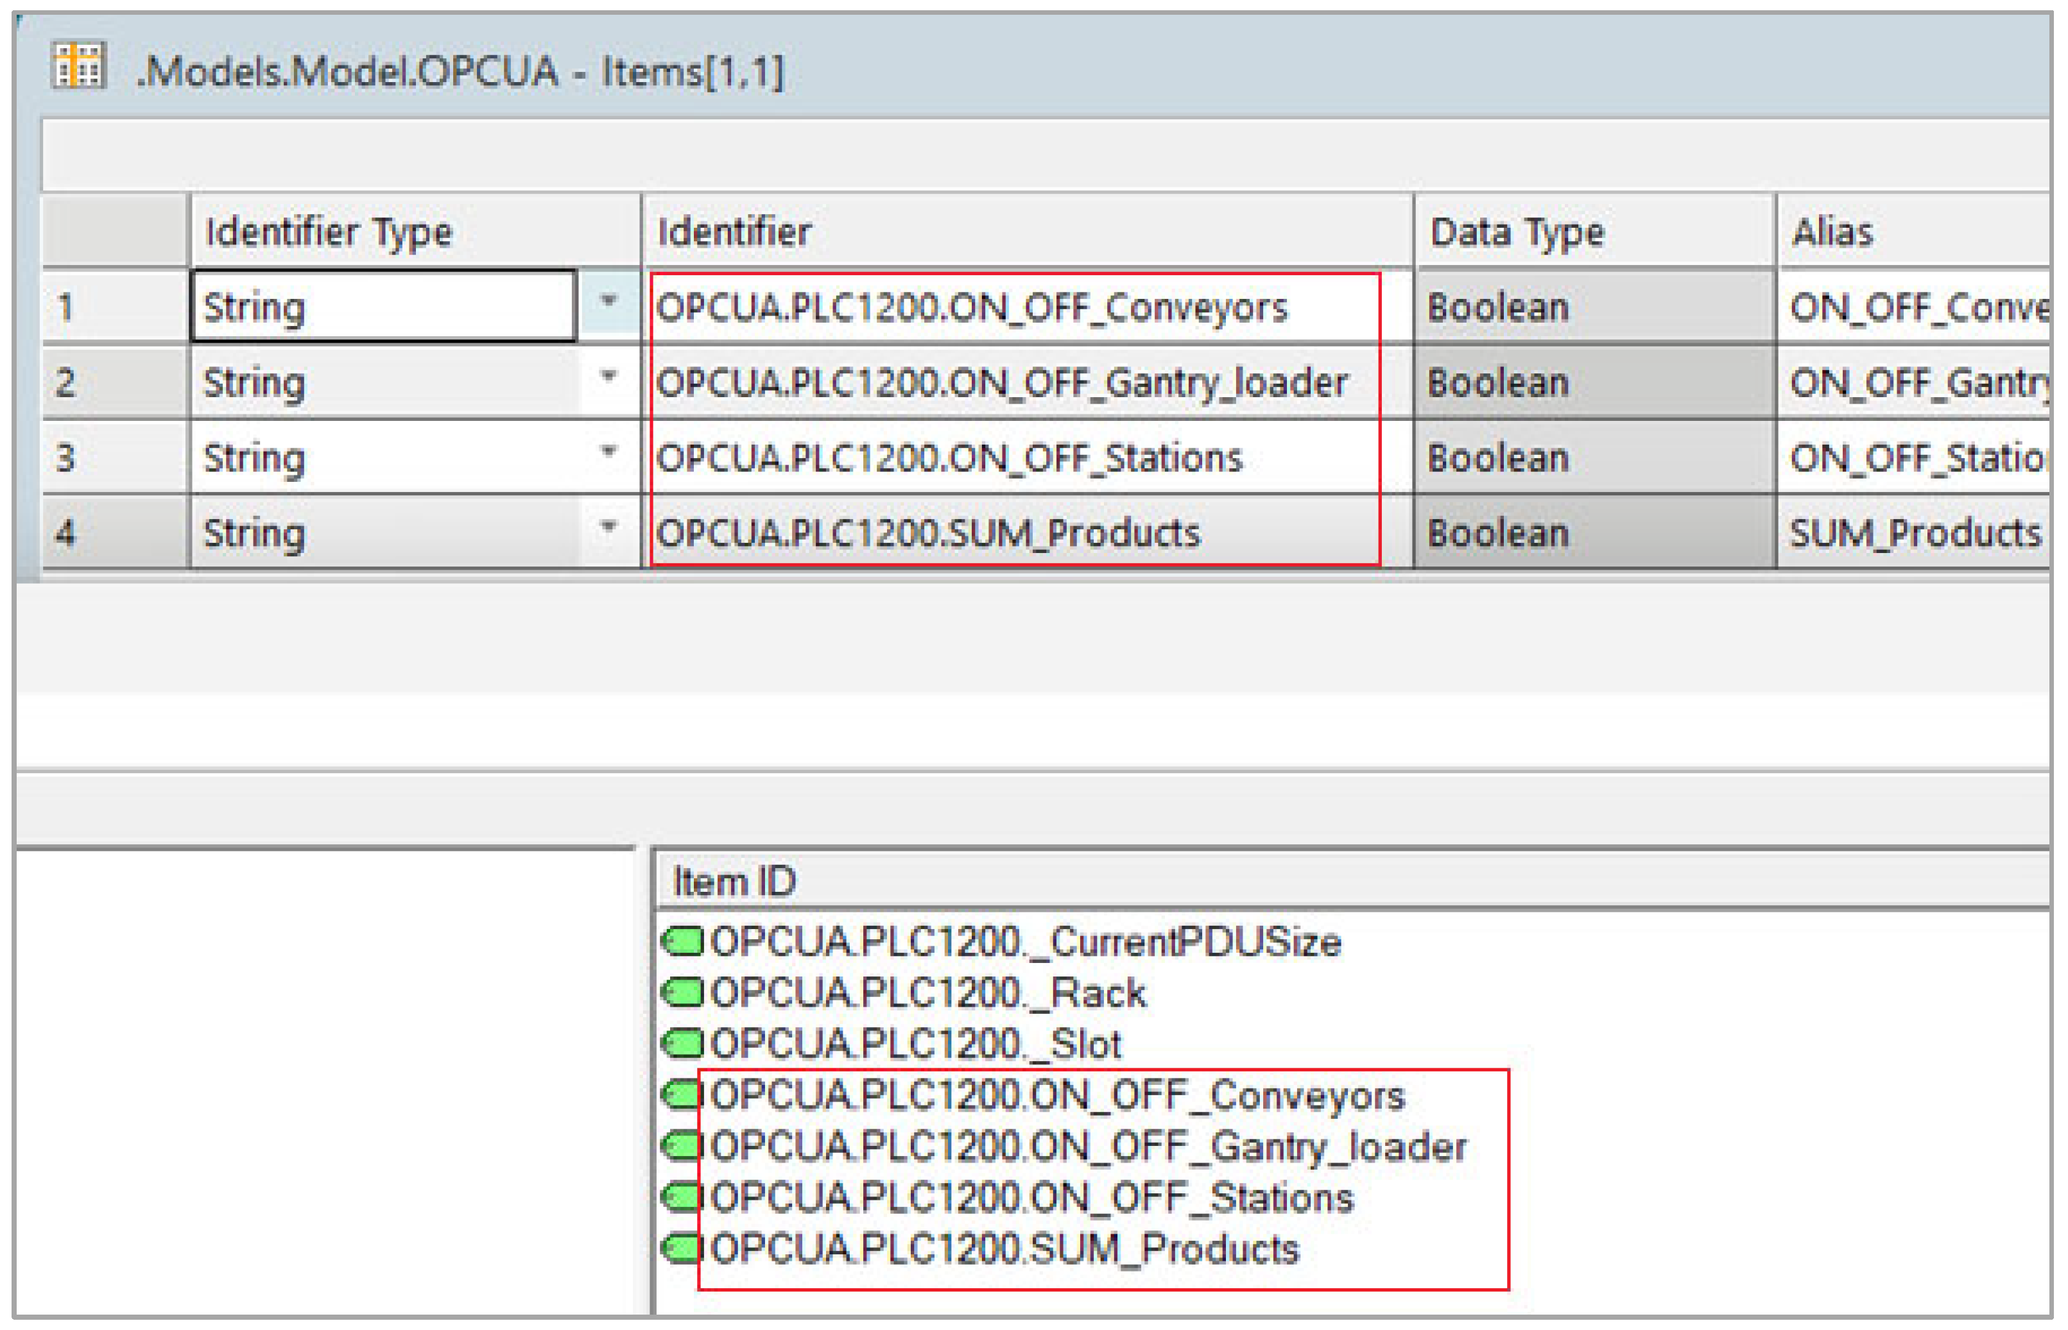Screen dimensions: 2068x1330
Task: Select row number 3 header
Action: coord(114,457)
